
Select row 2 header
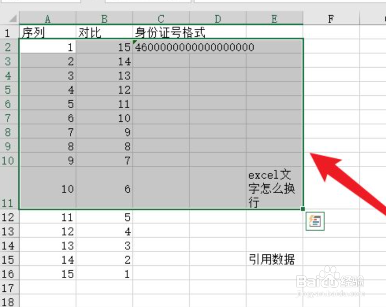[x=9, y=47]
